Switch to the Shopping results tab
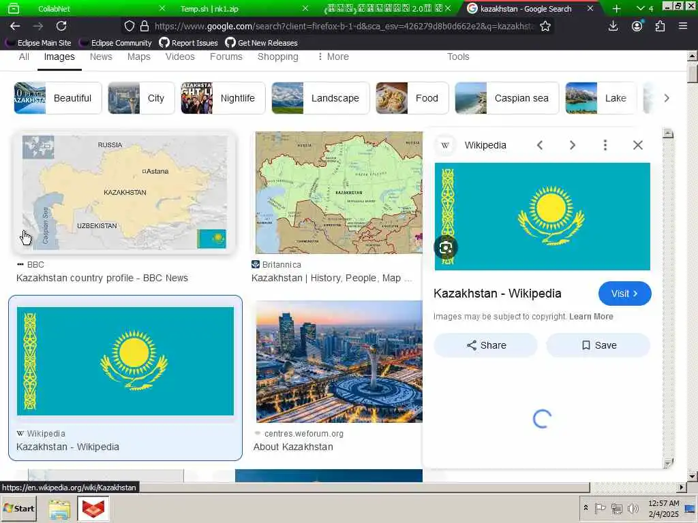This screenshot has height=523, width=698. click(x=278, y=57)
